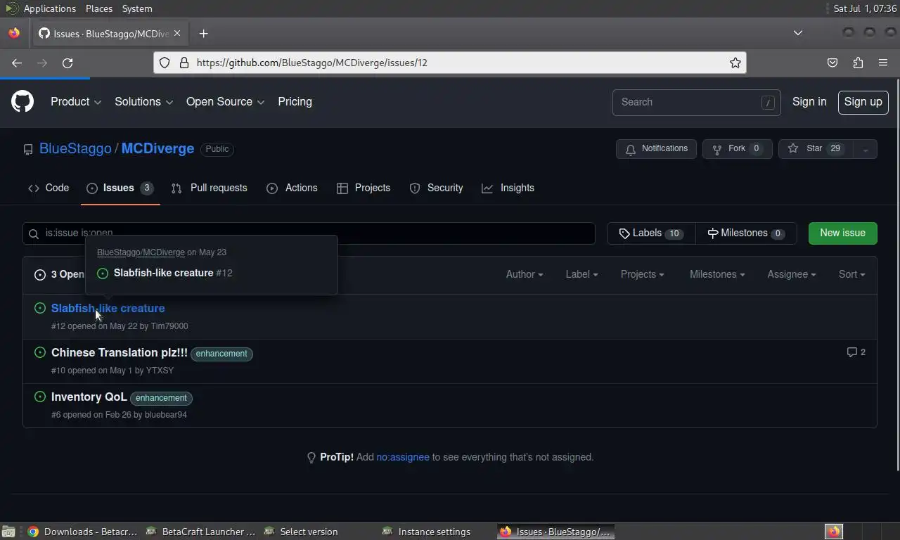Click the MCDiverge repository name link

(157, 149)
